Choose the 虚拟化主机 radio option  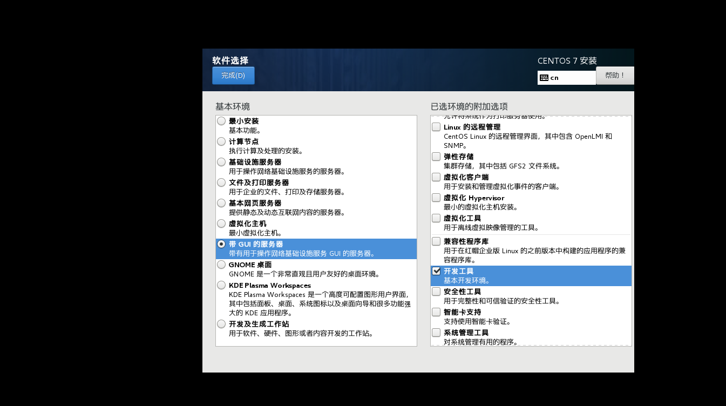pos(221,224)
